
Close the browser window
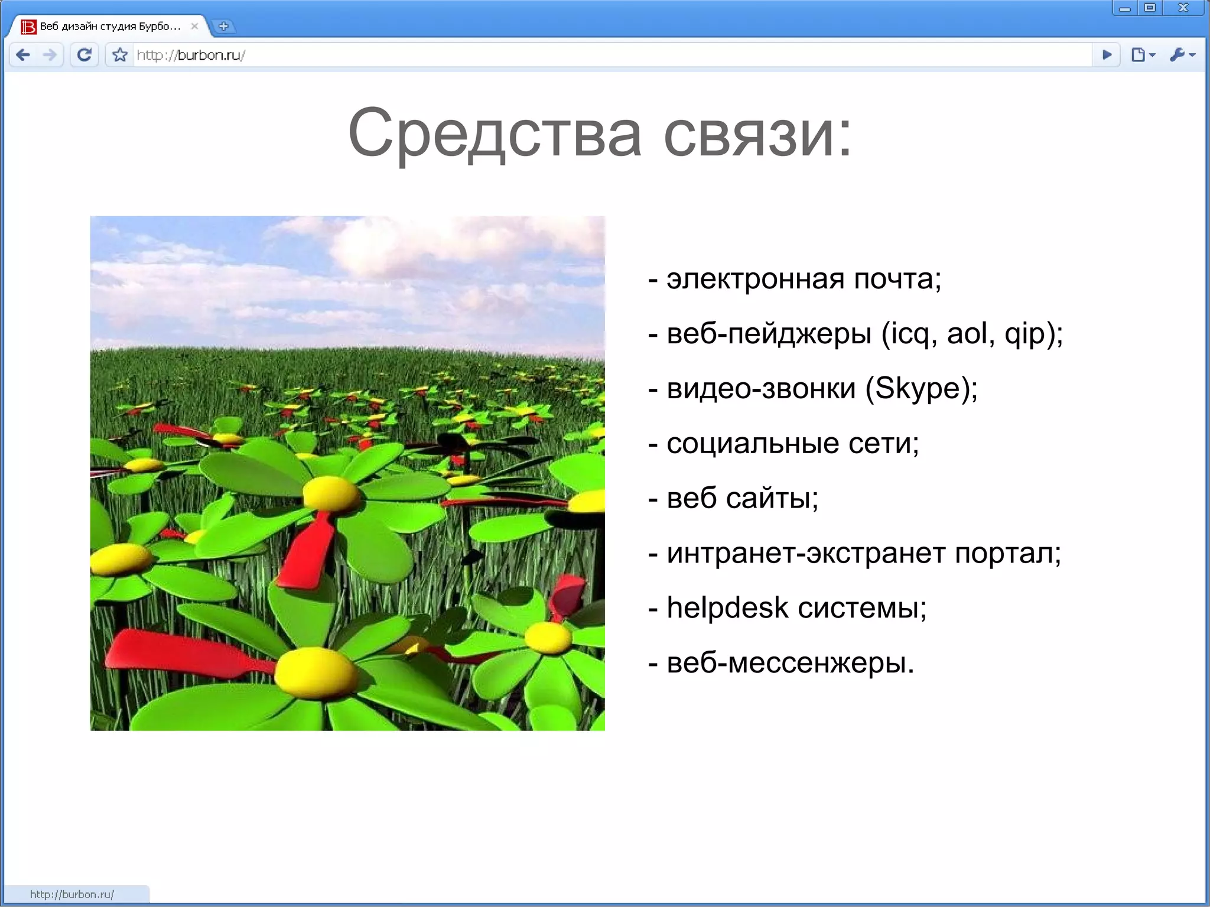[1183, 8]
